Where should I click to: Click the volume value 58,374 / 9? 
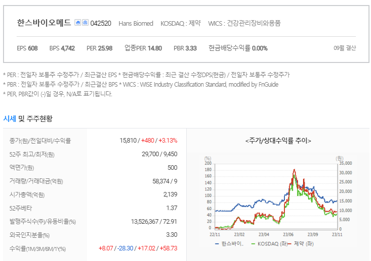pyautogui.click(x=165, y=181)
